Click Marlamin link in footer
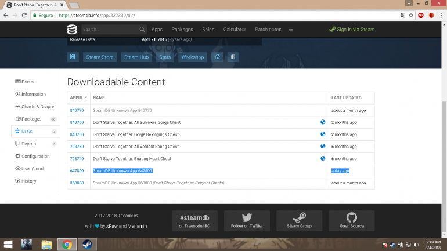 pyautogui.click(x=137, y=226)
